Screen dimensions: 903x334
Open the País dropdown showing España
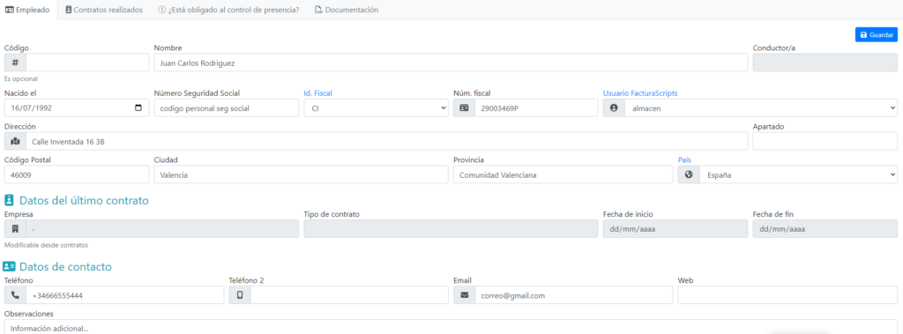point(799,174)
